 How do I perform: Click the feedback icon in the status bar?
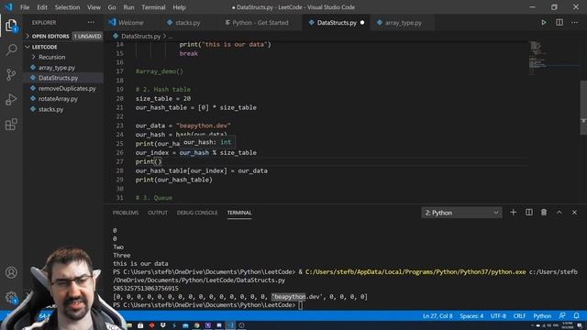point(562,316)
